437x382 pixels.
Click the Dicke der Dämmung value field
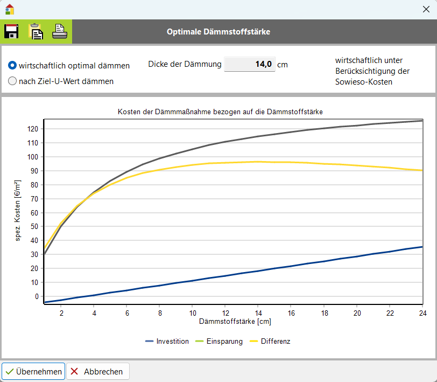[249, 64]
